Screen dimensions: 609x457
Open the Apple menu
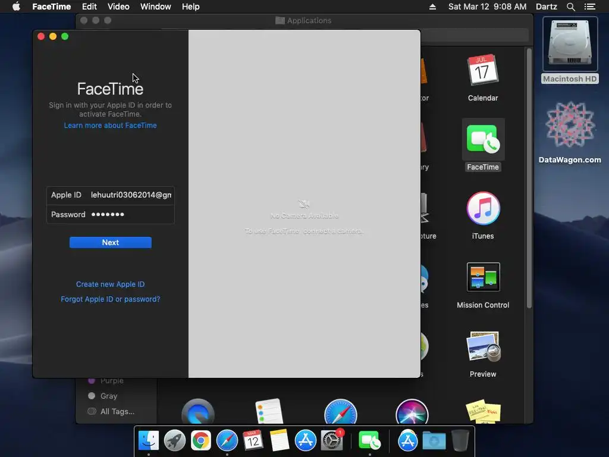tap(16, 6)
